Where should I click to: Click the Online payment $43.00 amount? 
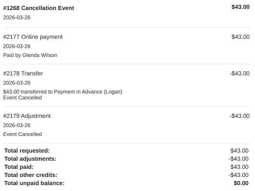click(x=240, y=37)
